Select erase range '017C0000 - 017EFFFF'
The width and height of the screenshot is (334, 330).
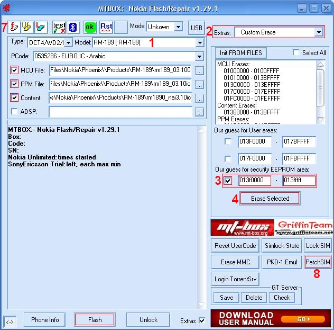(x=252, y=92)
